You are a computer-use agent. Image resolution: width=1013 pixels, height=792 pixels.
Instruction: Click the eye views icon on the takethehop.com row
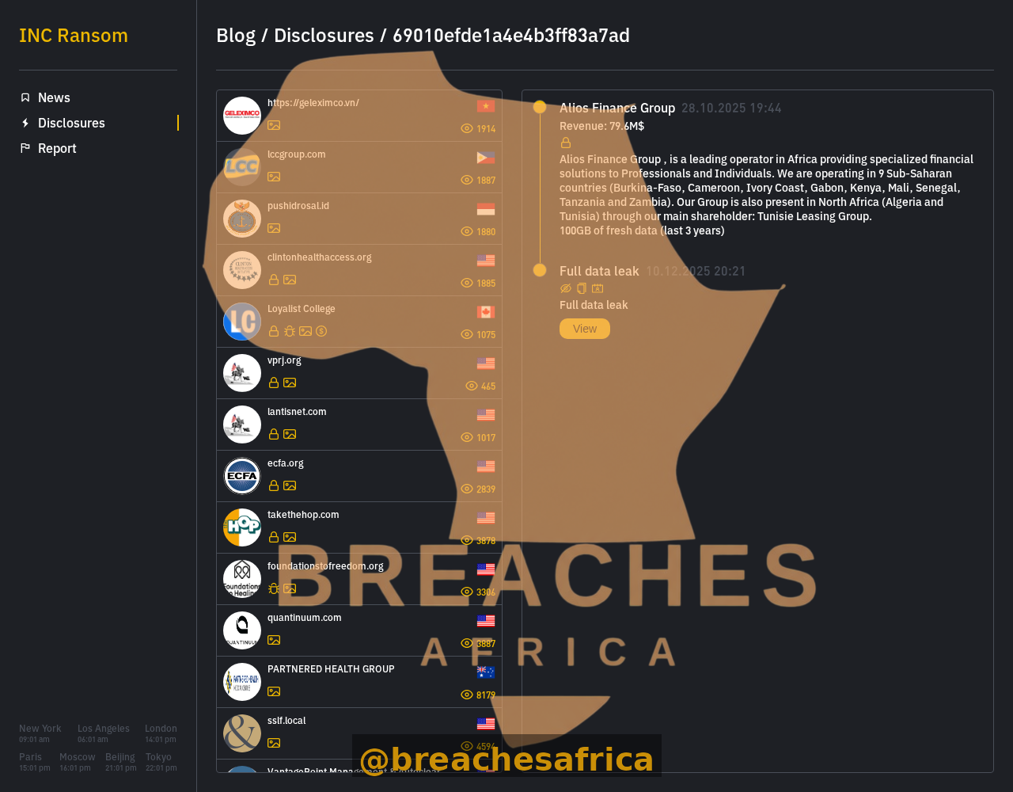pyautogui.click(x=467, y=540)
